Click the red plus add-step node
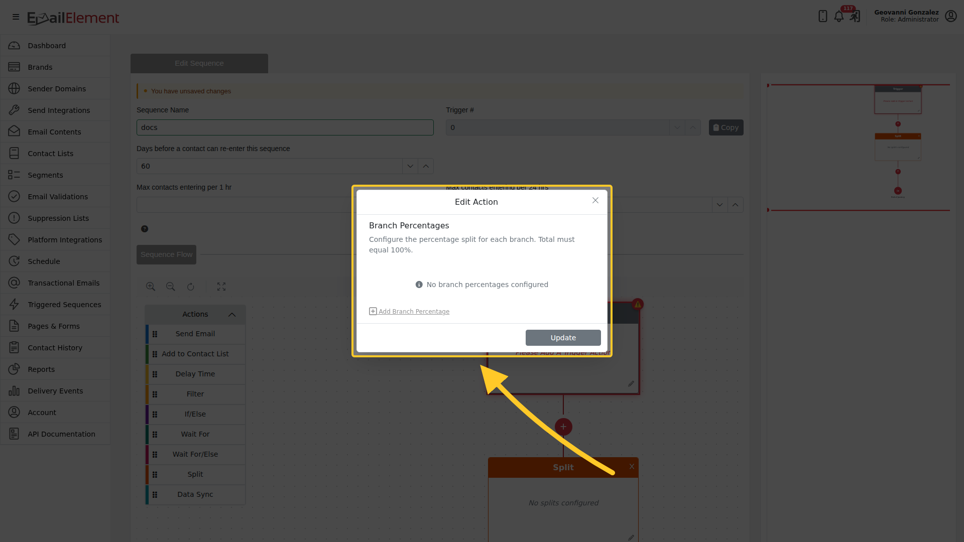Image resolution: width=964 pixels, height=542 pixels. click(x=563, y=427)
